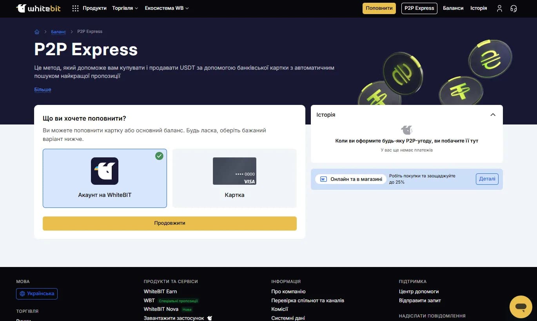Click the Нове tag next to Nova
The height and width of the screenshot is (321, 537).
[x=187, y=310]
